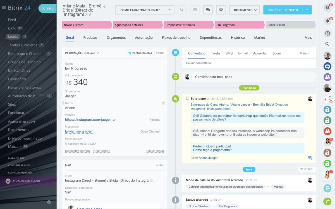Click the help question mark icon
The width and height of the screenshot is (335, 209).
pos(327,8)
